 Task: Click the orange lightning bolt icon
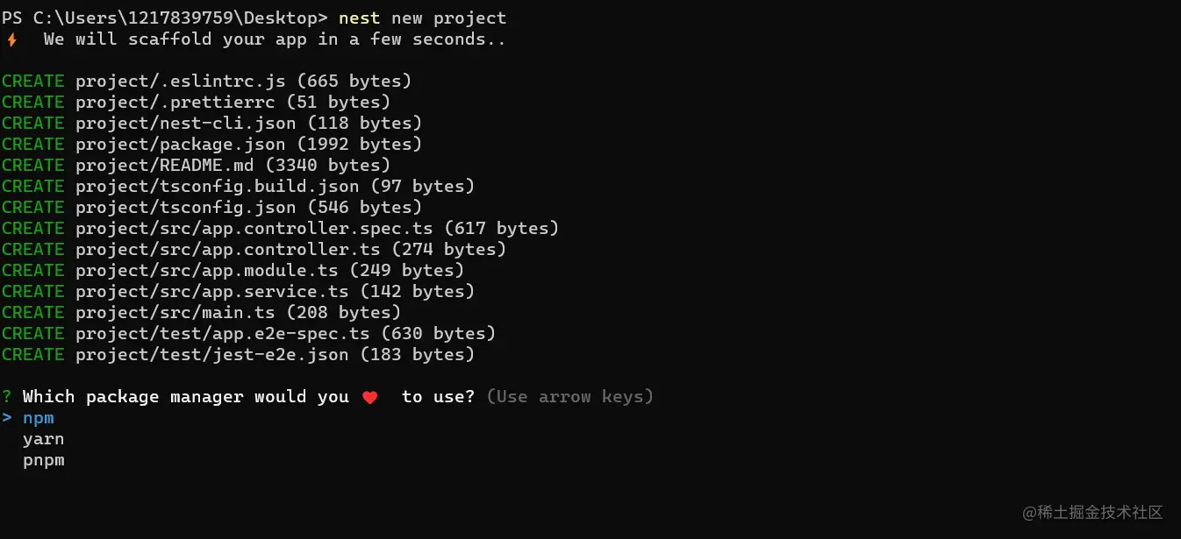11,39
